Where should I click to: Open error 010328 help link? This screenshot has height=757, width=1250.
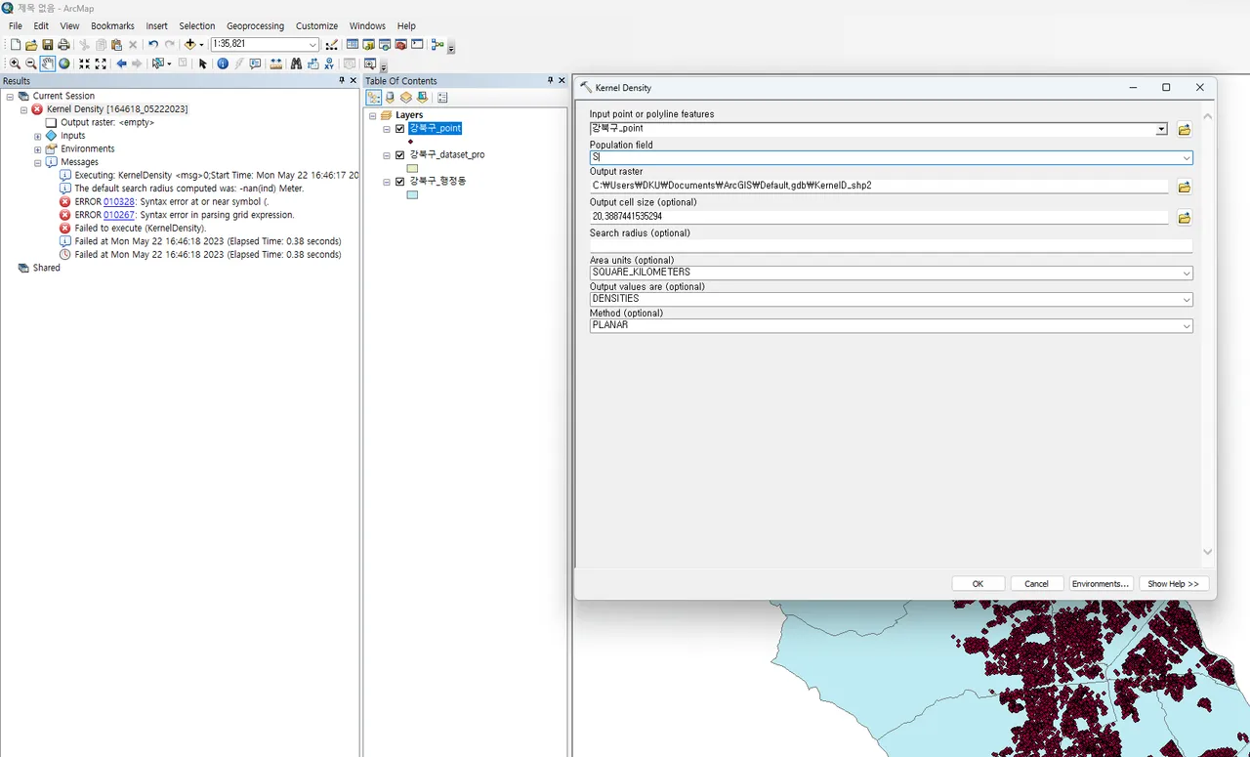(x=118, y=202)
